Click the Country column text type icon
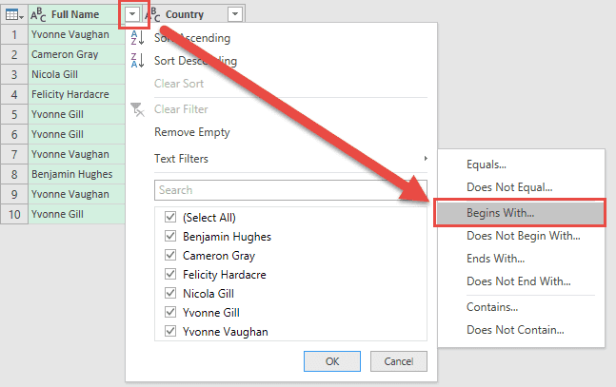The width and height of the screenshot is (616, 387). (x=153, y=14)
